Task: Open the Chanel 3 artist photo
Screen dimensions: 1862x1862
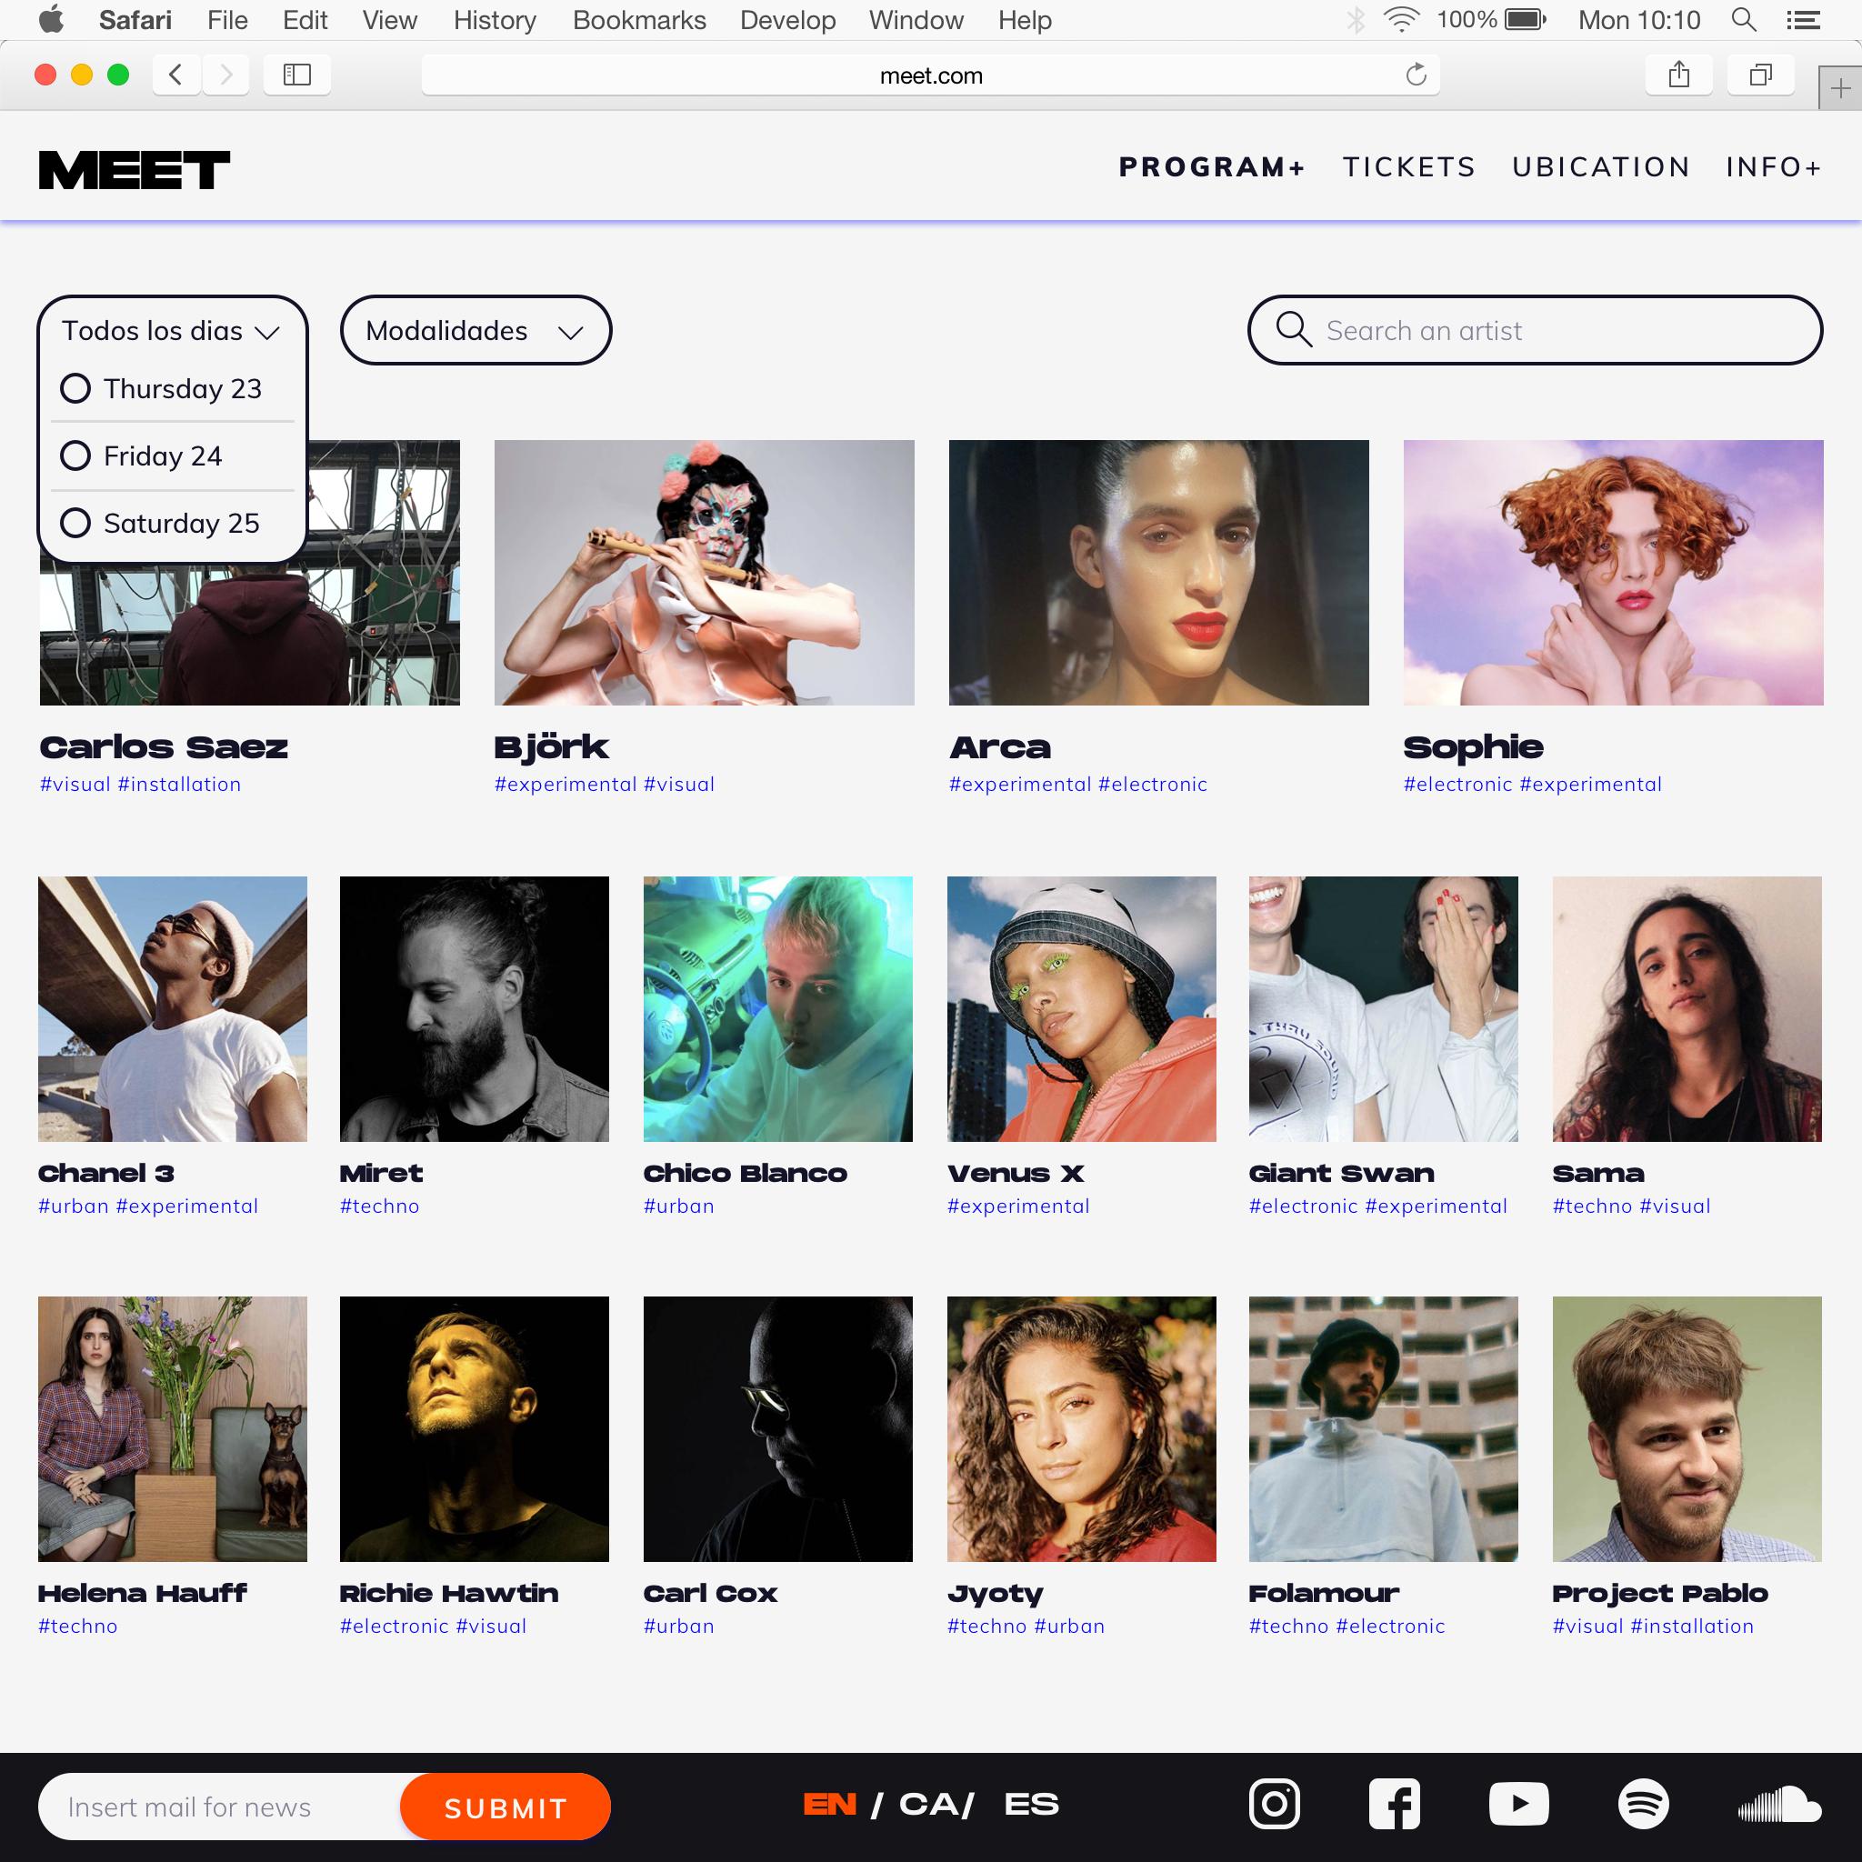Action: coord(173,1009)
